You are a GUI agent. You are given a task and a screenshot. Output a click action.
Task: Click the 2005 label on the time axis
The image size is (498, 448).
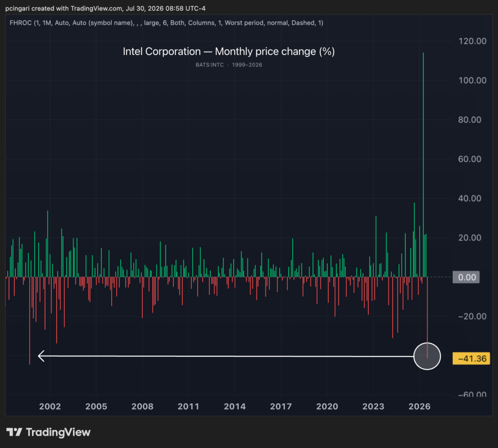click(96, 406)
